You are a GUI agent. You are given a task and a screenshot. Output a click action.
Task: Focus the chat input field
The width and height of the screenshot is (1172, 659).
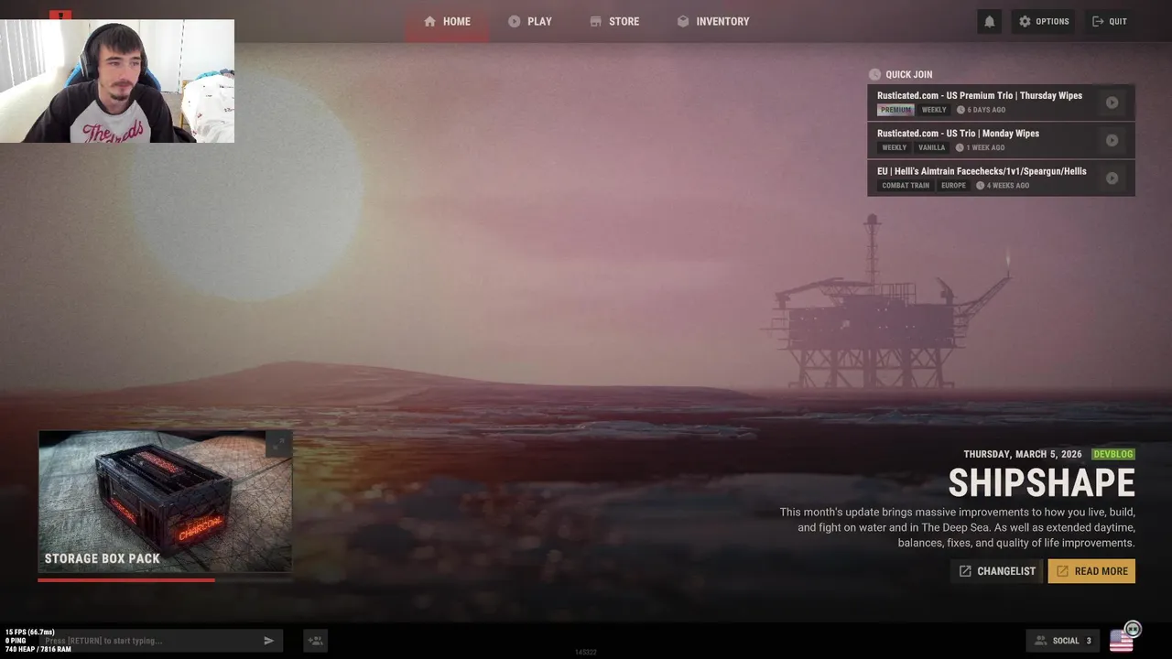148,641
